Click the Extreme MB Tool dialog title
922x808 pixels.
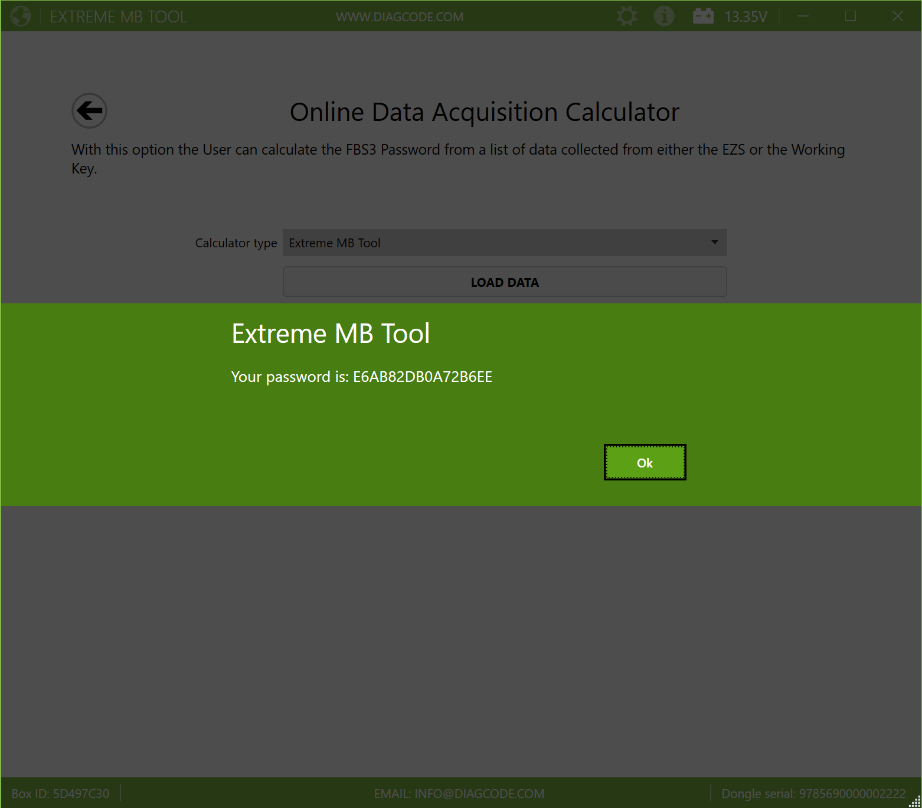point(331,333)
